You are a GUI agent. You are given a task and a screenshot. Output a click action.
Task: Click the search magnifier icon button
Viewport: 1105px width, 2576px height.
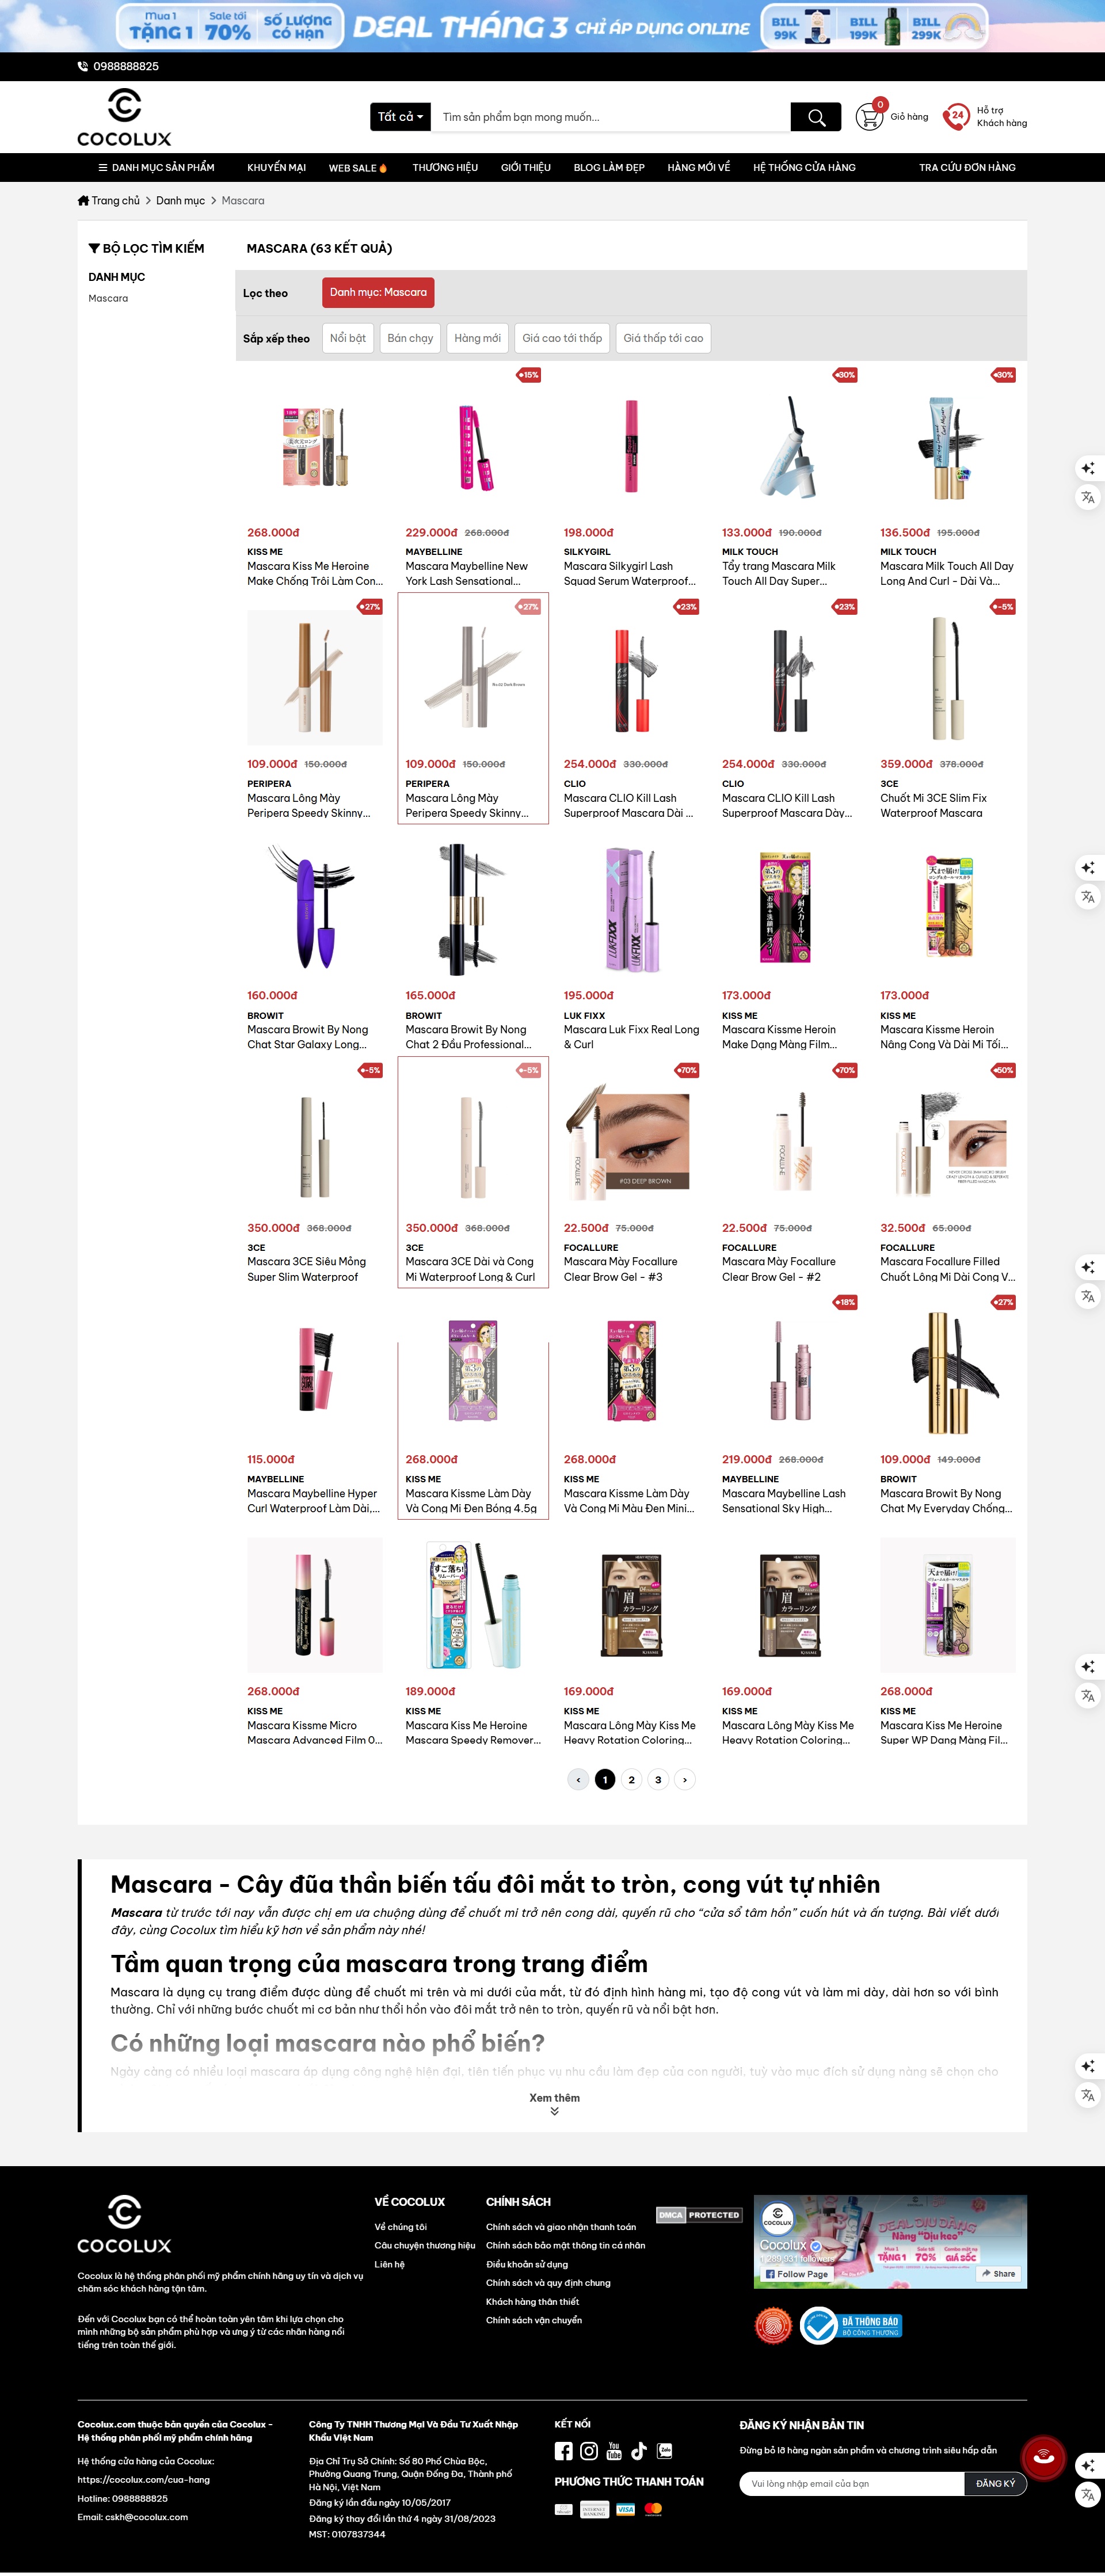coord(816,117)
